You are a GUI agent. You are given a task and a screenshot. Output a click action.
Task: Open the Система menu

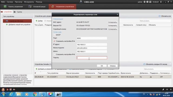(x=10, y=2)
